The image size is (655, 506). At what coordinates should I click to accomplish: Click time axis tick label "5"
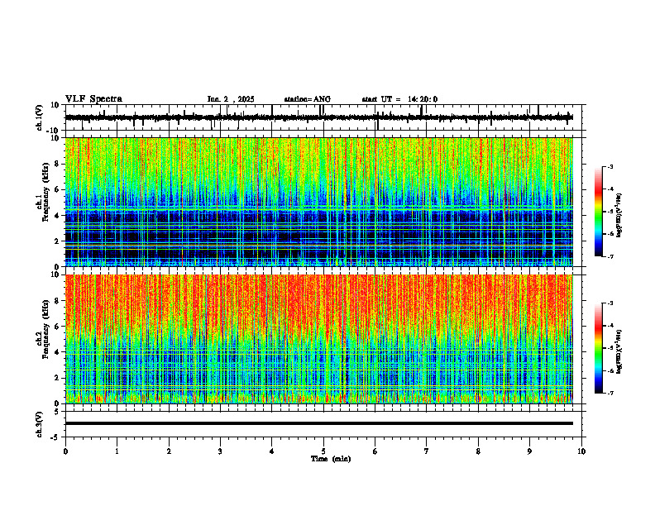coord(323,451)
